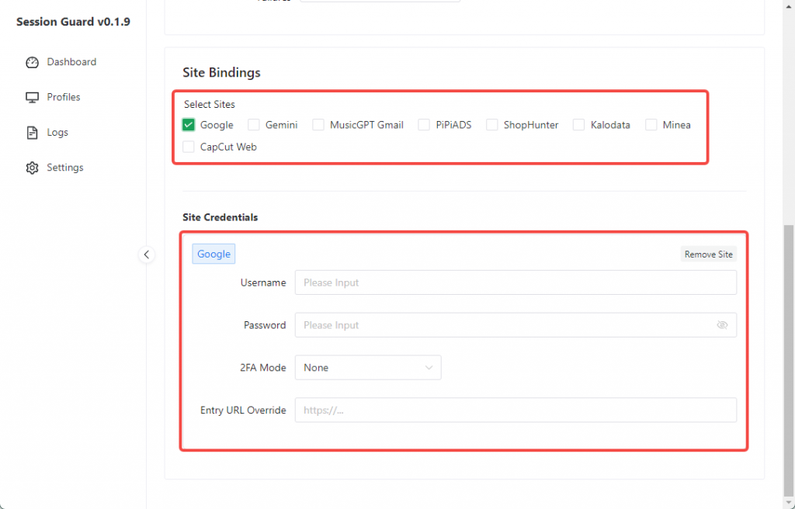Select the PiPiADS checkbox
The height and width of the screenshot is (509, 795).
pos(424,125)
